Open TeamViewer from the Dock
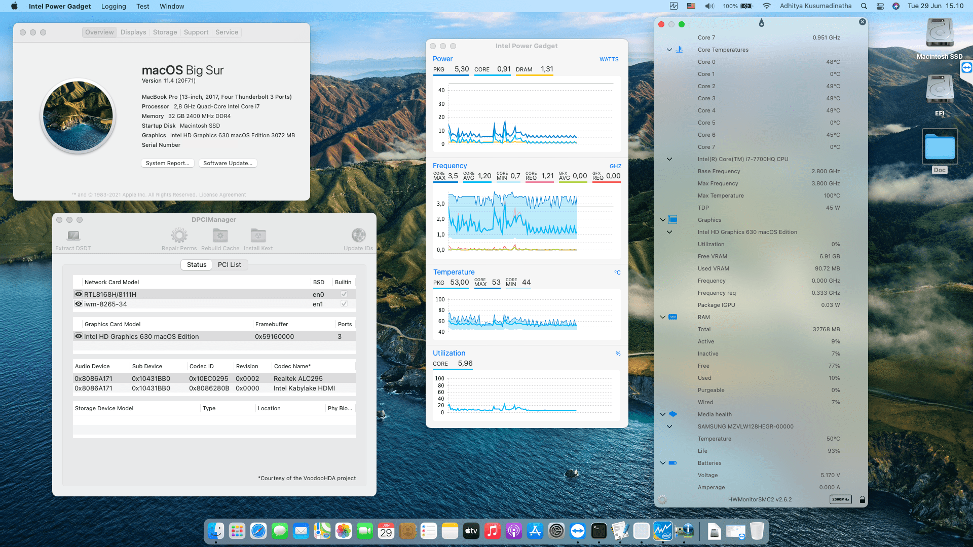 coord(578,531)
